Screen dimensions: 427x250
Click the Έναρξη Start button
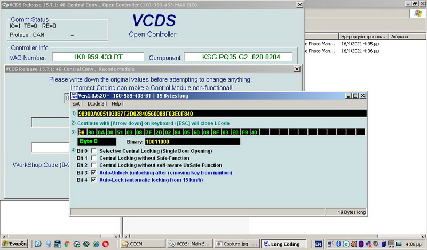point(15,244)
